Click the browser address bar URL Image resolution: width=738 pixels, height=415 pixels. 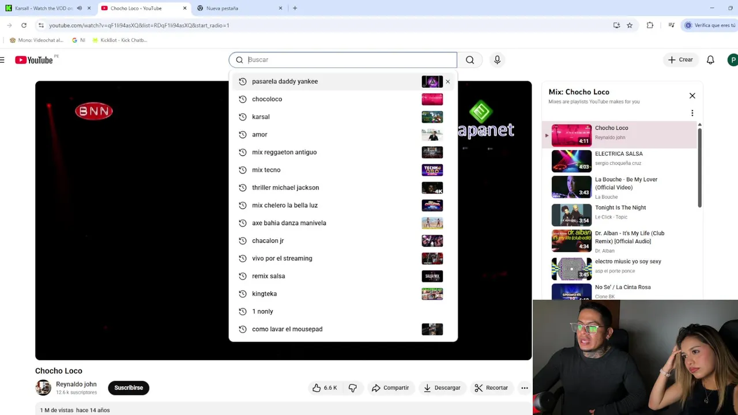139,25
